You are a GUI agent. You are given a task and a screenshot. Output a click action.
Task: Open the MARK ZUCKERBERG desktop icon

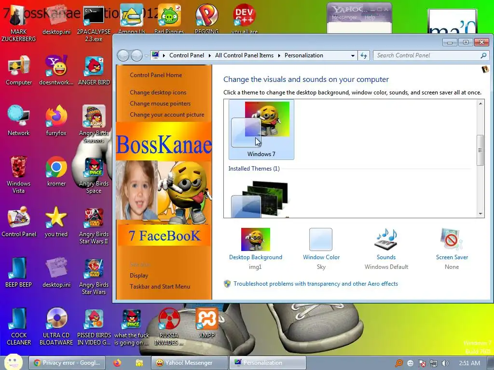pyautogui.click(x=18, y=24)
